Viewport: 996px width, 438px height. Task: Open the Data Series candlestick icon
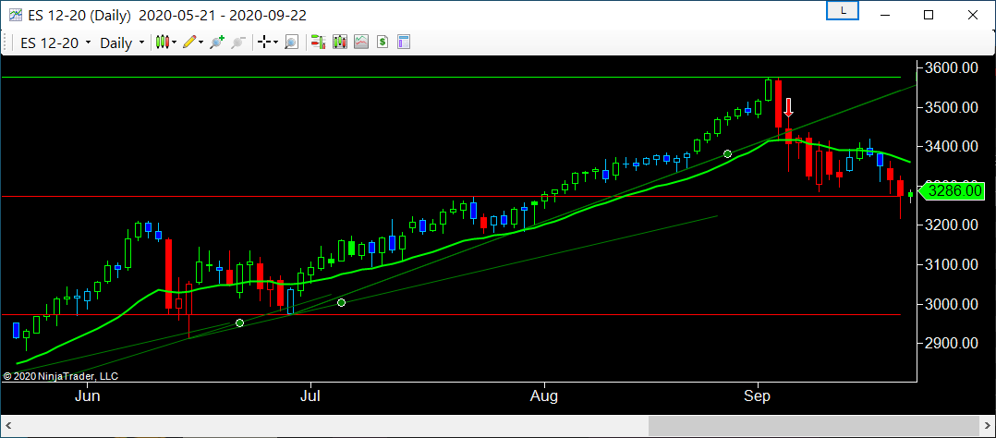(x=340, y=43)
